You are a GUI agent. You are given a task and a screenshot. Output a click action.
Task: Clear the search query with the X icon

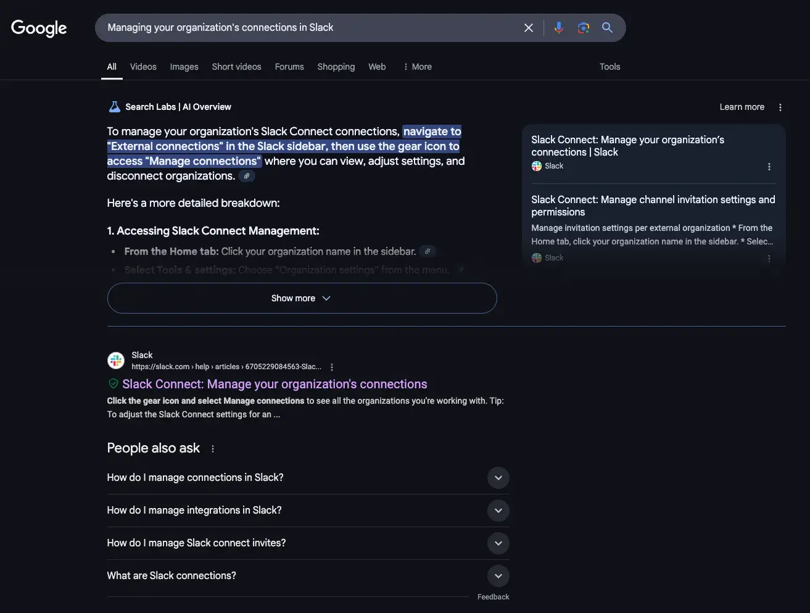click(x=529, y=27)
